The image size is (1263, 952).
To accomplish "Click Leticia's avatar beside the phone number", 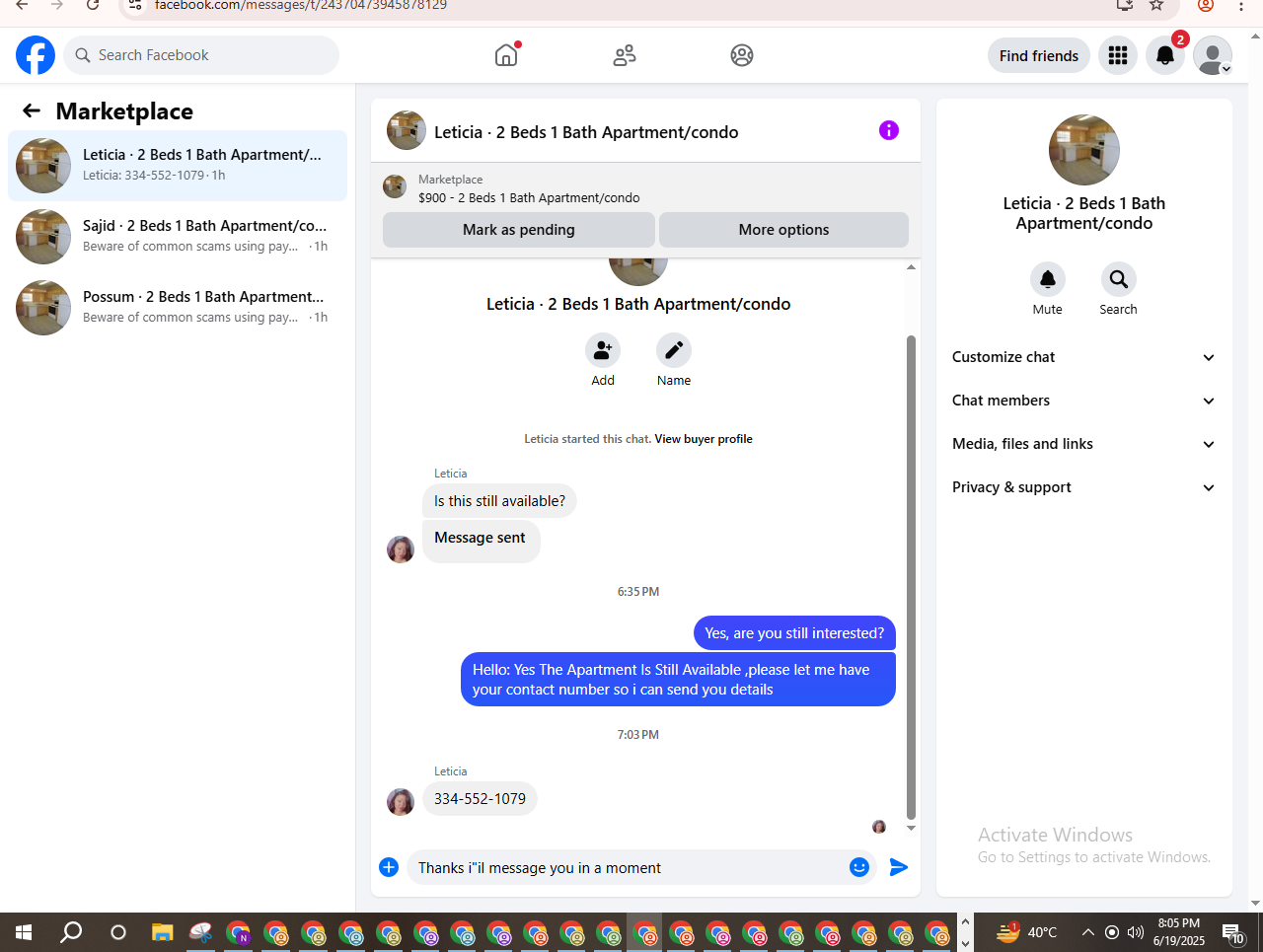I will (401, 802).
